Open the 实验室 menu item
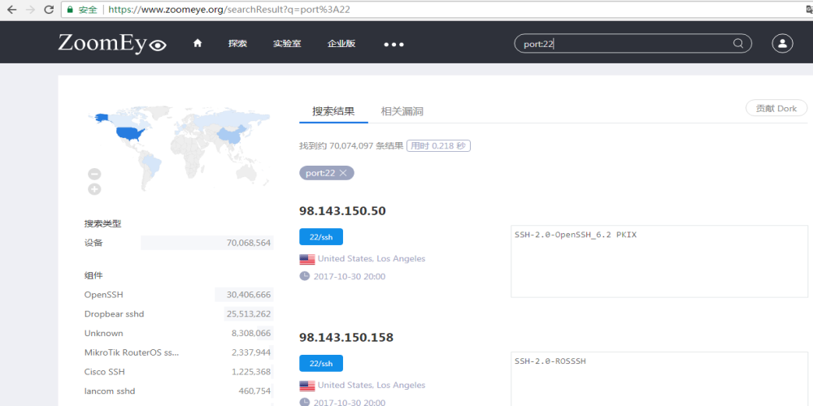The width and height of the screenshot is (813, 406). tap(287, 44)
